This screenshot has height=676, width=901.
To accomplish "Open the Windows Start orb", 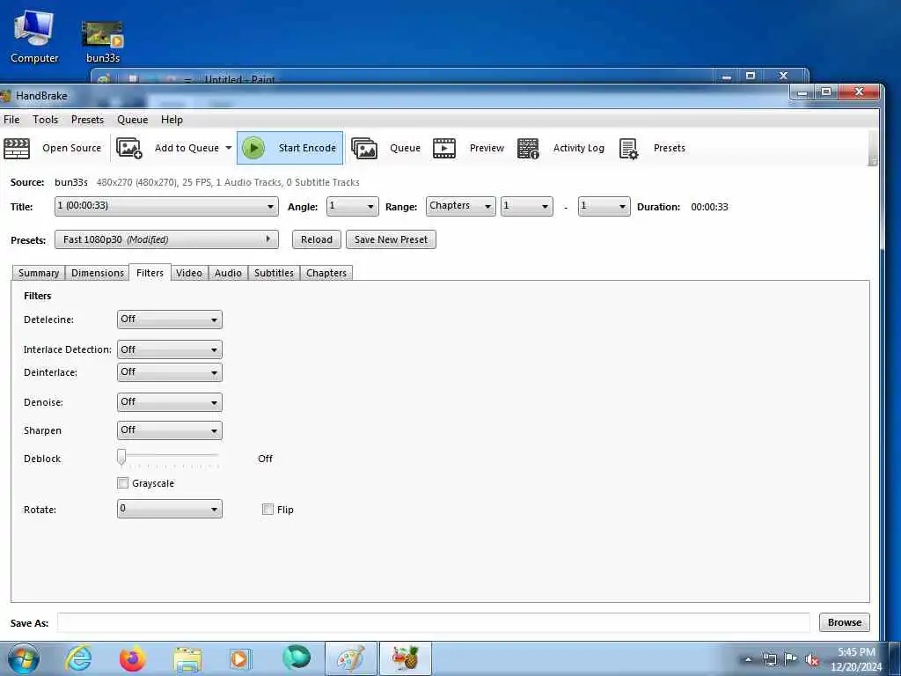I will tap(24, 658).
